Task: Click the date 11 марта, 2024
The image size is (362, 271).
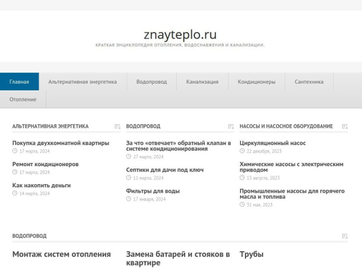Action: coord(148,178)
